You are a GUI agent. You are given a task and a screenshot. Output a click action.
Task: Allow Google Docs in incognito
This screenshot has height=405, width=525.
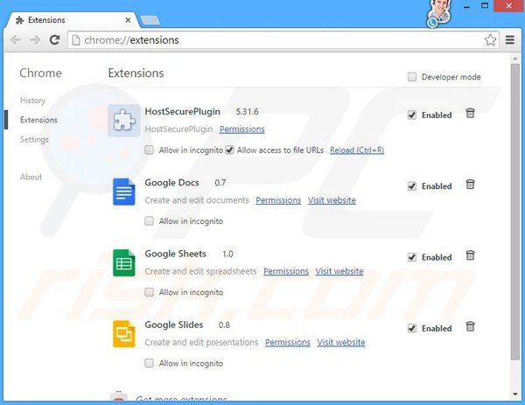click(150, 221)
